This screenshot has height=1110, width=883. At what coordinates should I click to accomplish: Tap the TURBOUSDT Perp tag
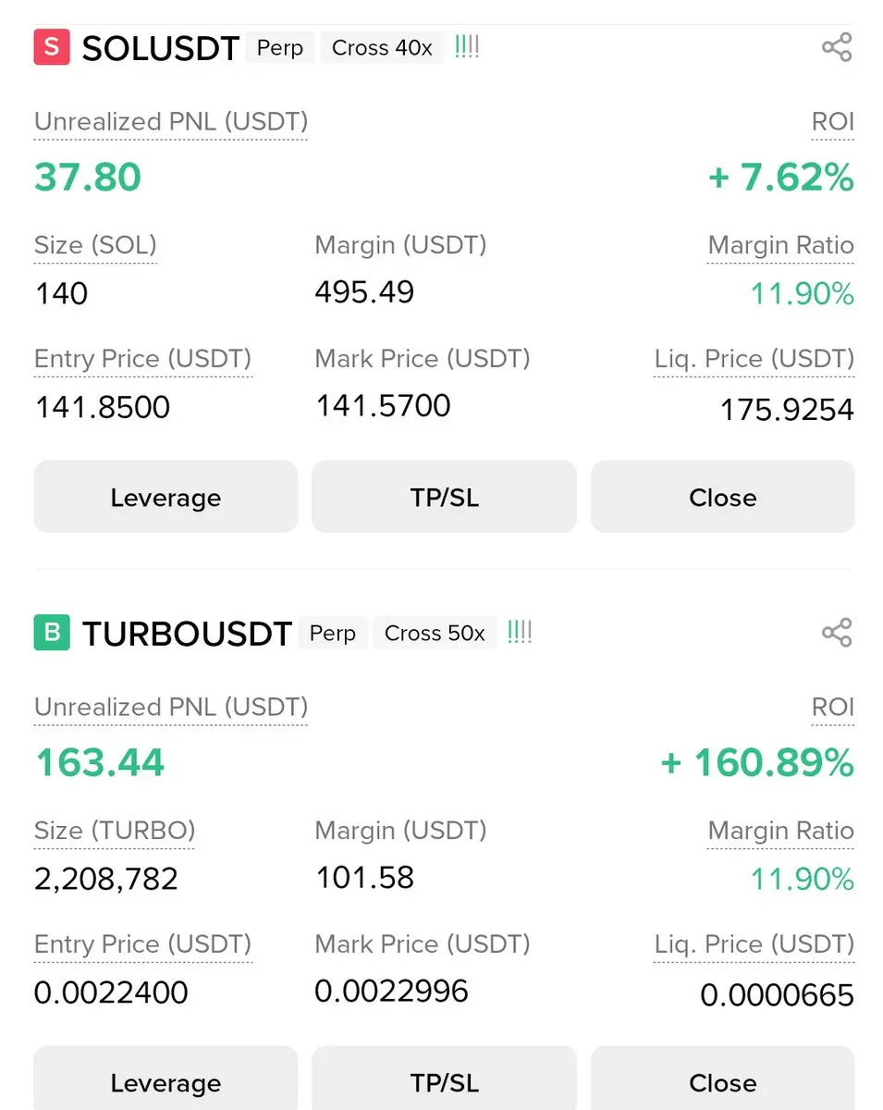(x=333, y=633)
